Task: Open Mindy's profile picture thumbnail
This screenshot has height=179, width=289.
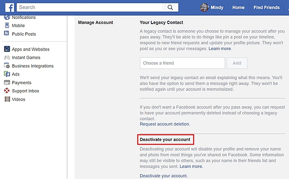Action: click(204, 7)
